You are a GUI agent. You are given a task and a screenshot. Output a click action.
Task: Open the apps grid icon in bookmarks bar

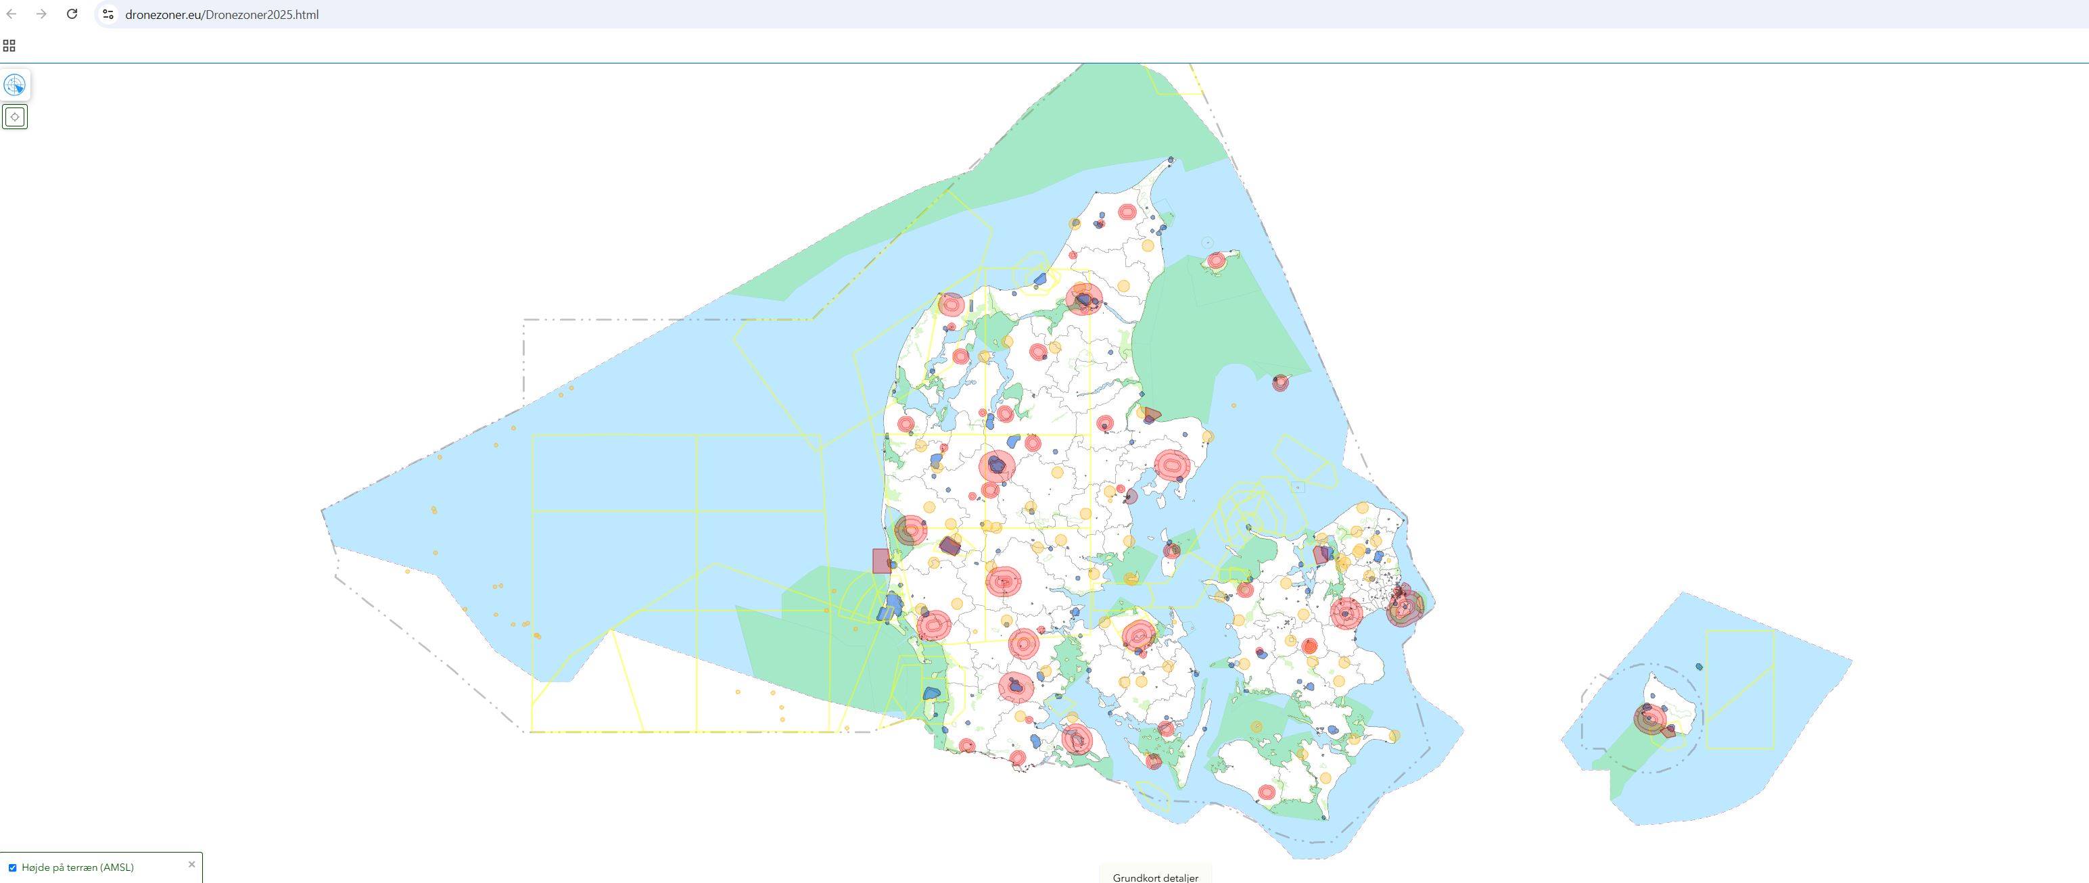pos(9,45)
